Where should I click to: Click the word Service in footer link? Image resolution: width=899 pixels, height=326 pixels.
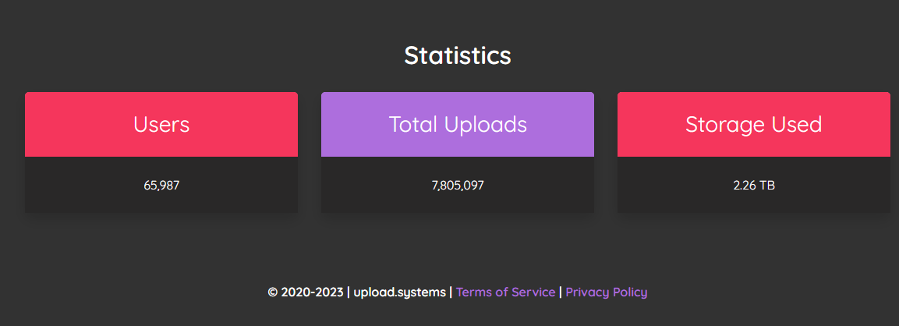click(534, 292)
